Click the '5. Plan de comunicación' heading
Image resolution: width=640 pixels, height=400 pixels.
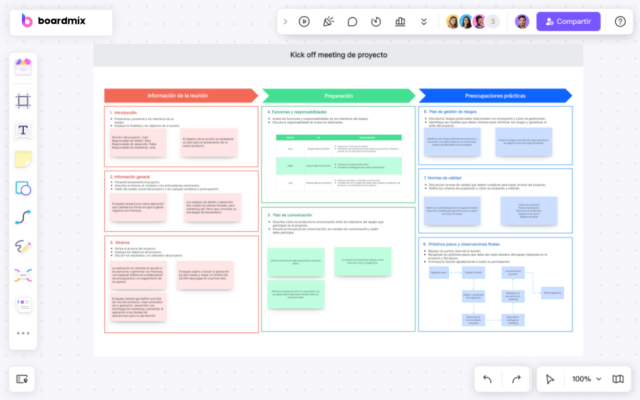[x=290, y=215]
